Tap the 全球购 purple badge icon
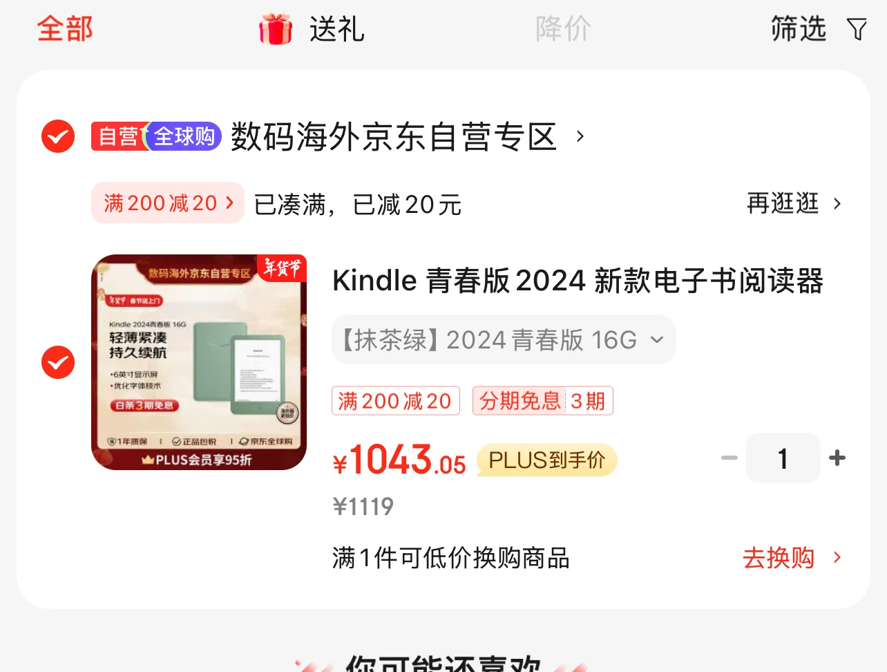 click(183, 136)
